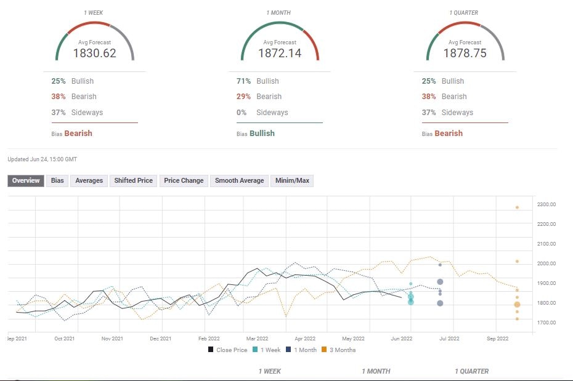Switch to the Overview tab
This screenshot has width=573, height=381.
(x=25, y=180)
